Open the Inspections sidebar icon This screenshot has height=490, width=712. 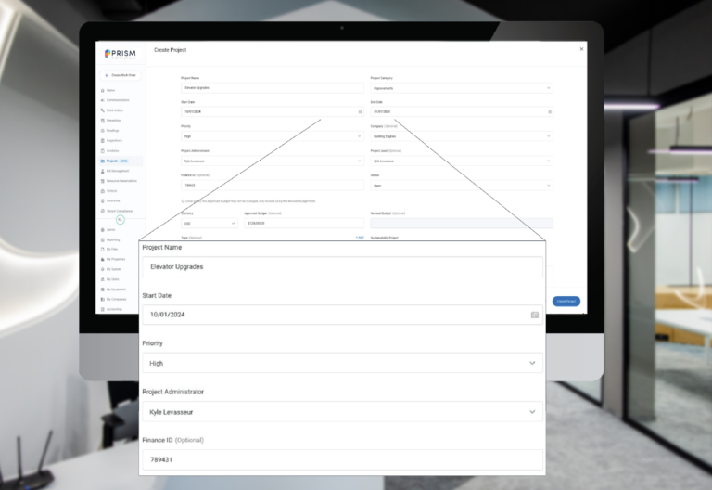[102, 141]
